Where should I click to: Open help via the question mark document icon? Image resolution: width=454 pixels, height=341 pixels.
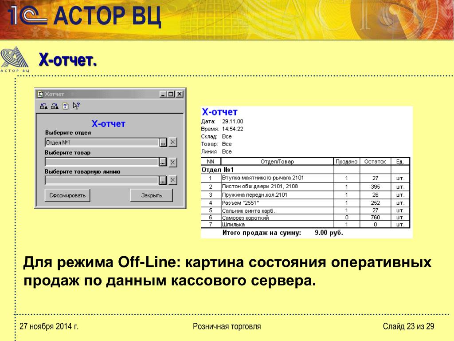coord(66,106)
